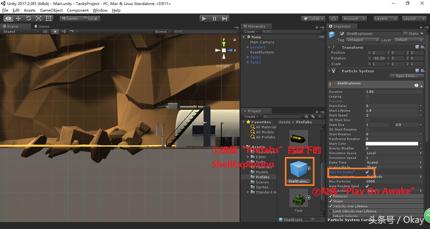Open the Start Color swatch
The image size is (430, 229).
392,143
